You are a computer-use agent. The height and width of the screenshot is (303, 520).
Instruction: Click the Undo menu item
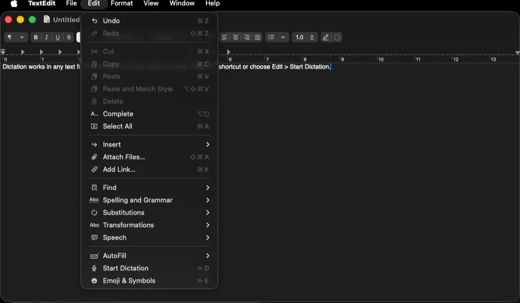[x=149, y=21]
